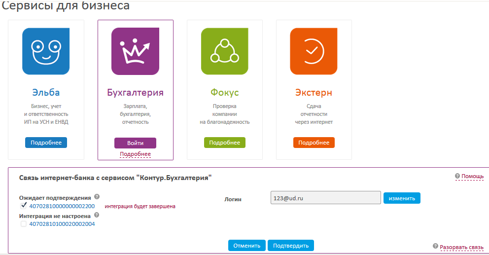Click the Ожидает подтверждения label

55,198
